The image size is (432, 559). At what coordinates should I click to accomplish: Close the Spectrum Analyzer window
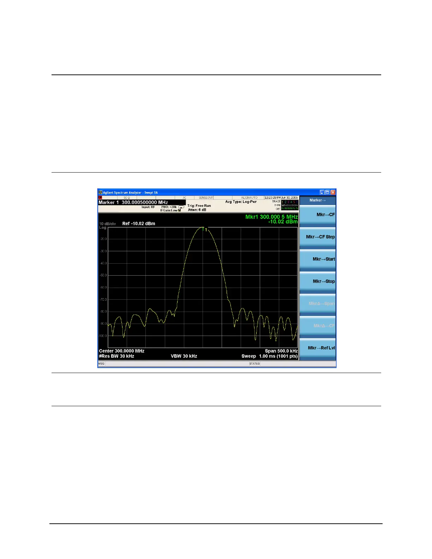click(333, 193)
